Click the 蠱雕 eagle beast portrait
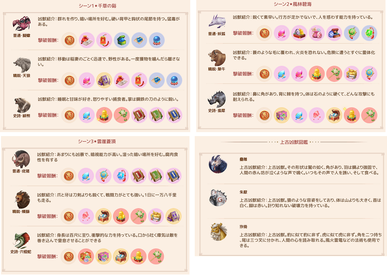 point(218,164)
